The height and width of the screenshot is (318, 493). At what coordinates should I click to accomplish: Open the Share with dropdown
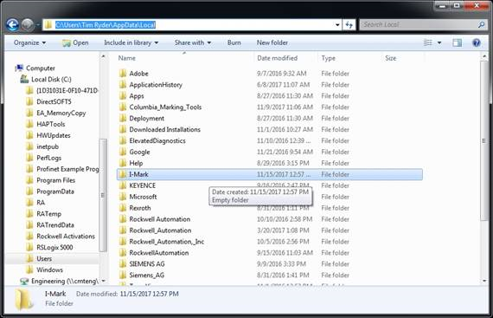point(193,42)
